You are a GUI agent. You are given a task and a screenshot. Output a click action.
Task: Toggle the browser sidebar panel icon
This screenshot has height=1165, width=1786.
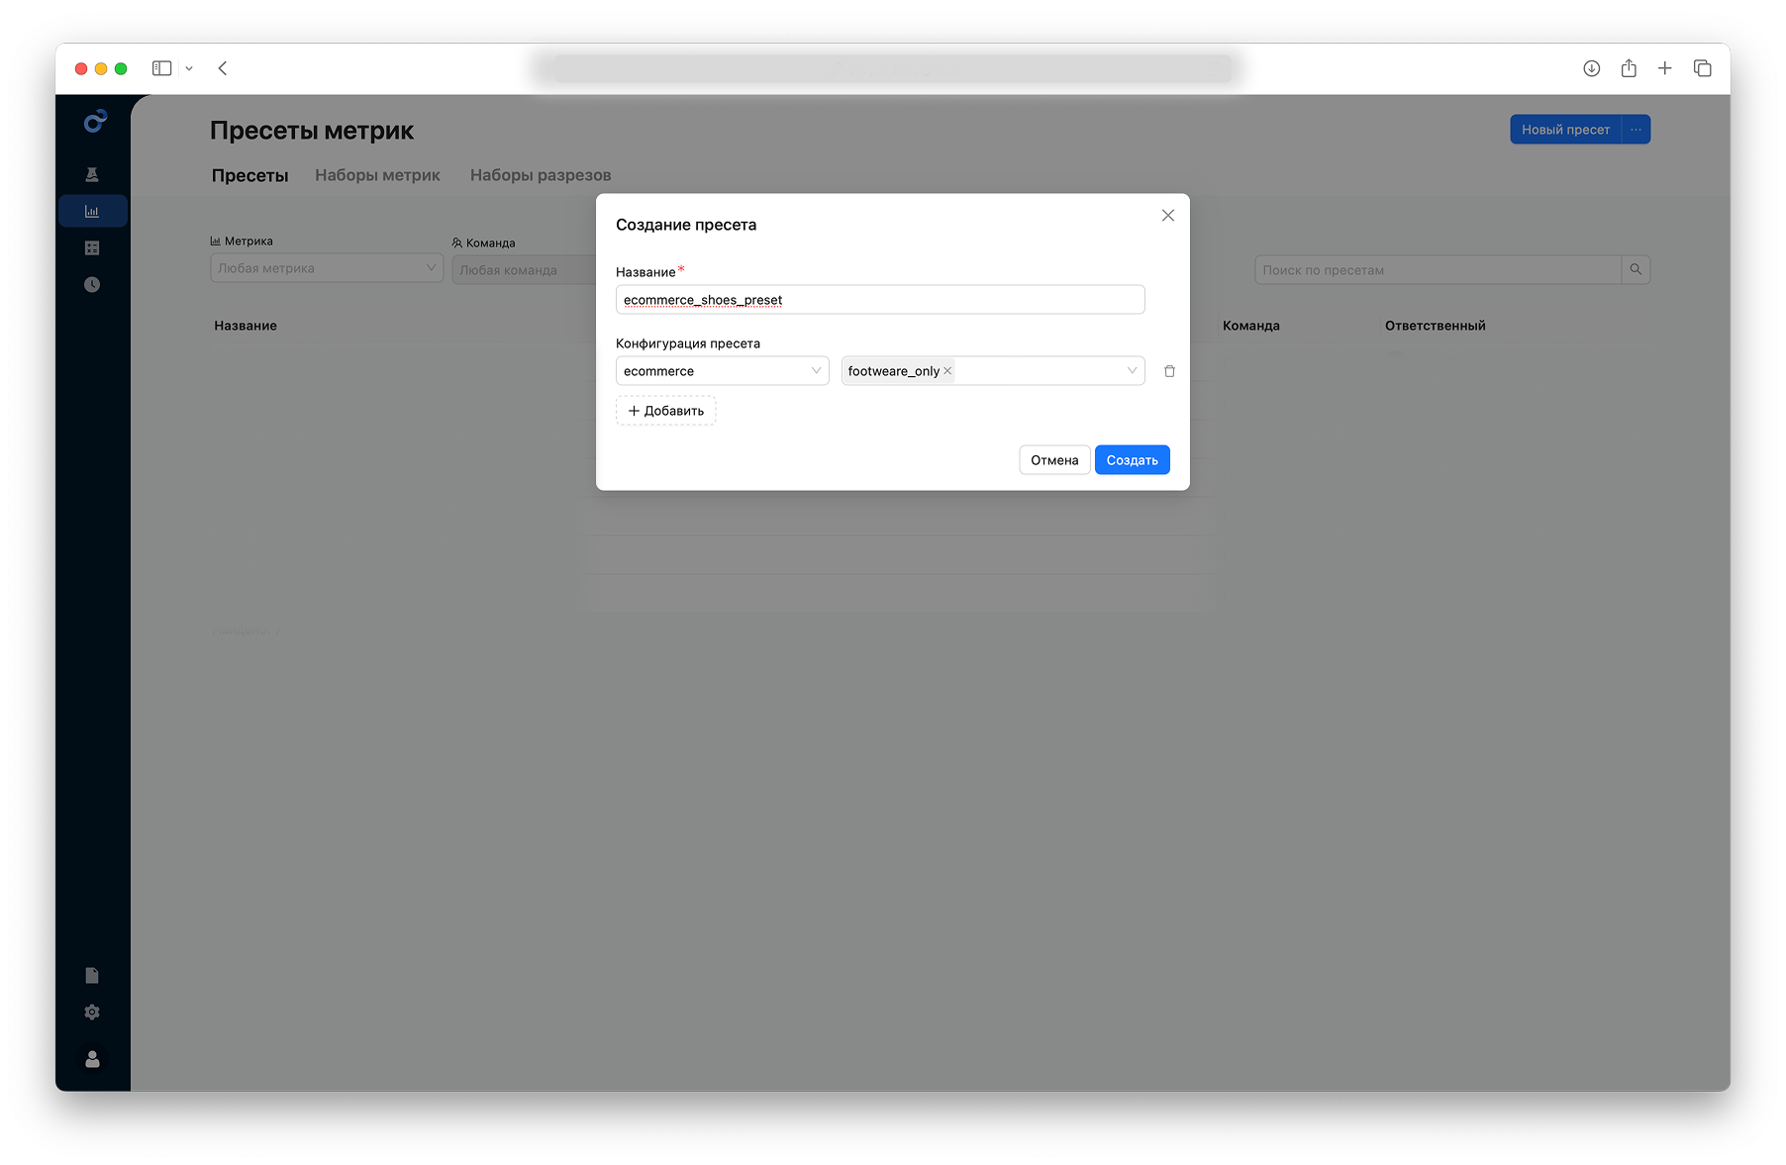161,68
